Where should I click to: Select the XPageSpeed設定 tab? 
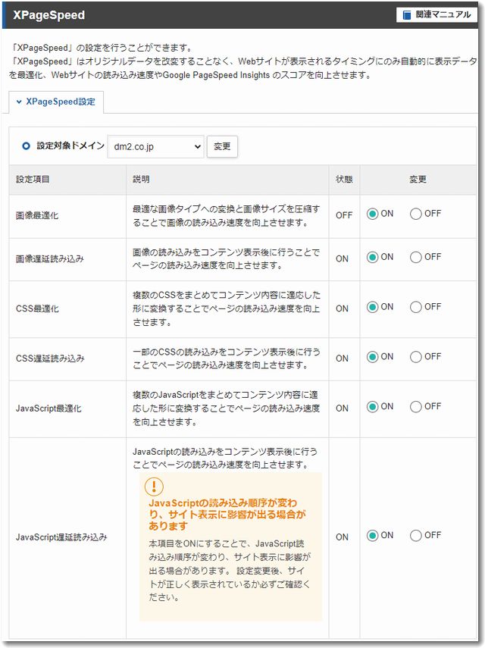pos(56,102)
